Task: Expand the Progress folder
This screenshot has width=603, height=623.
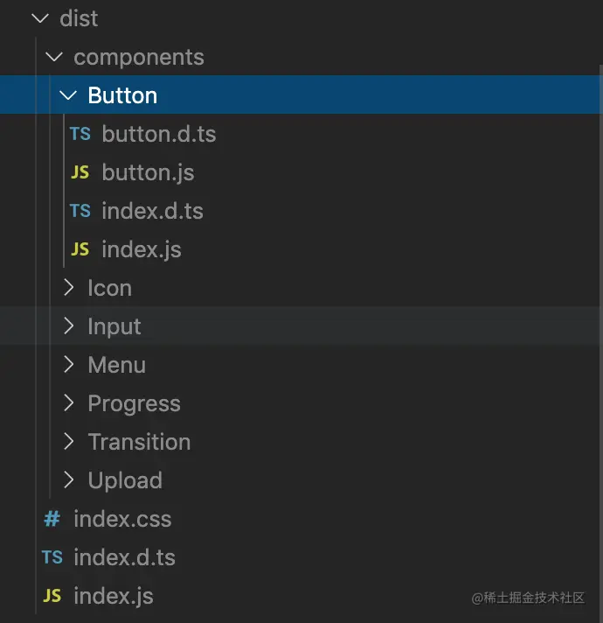Action: tap(69, 403)
